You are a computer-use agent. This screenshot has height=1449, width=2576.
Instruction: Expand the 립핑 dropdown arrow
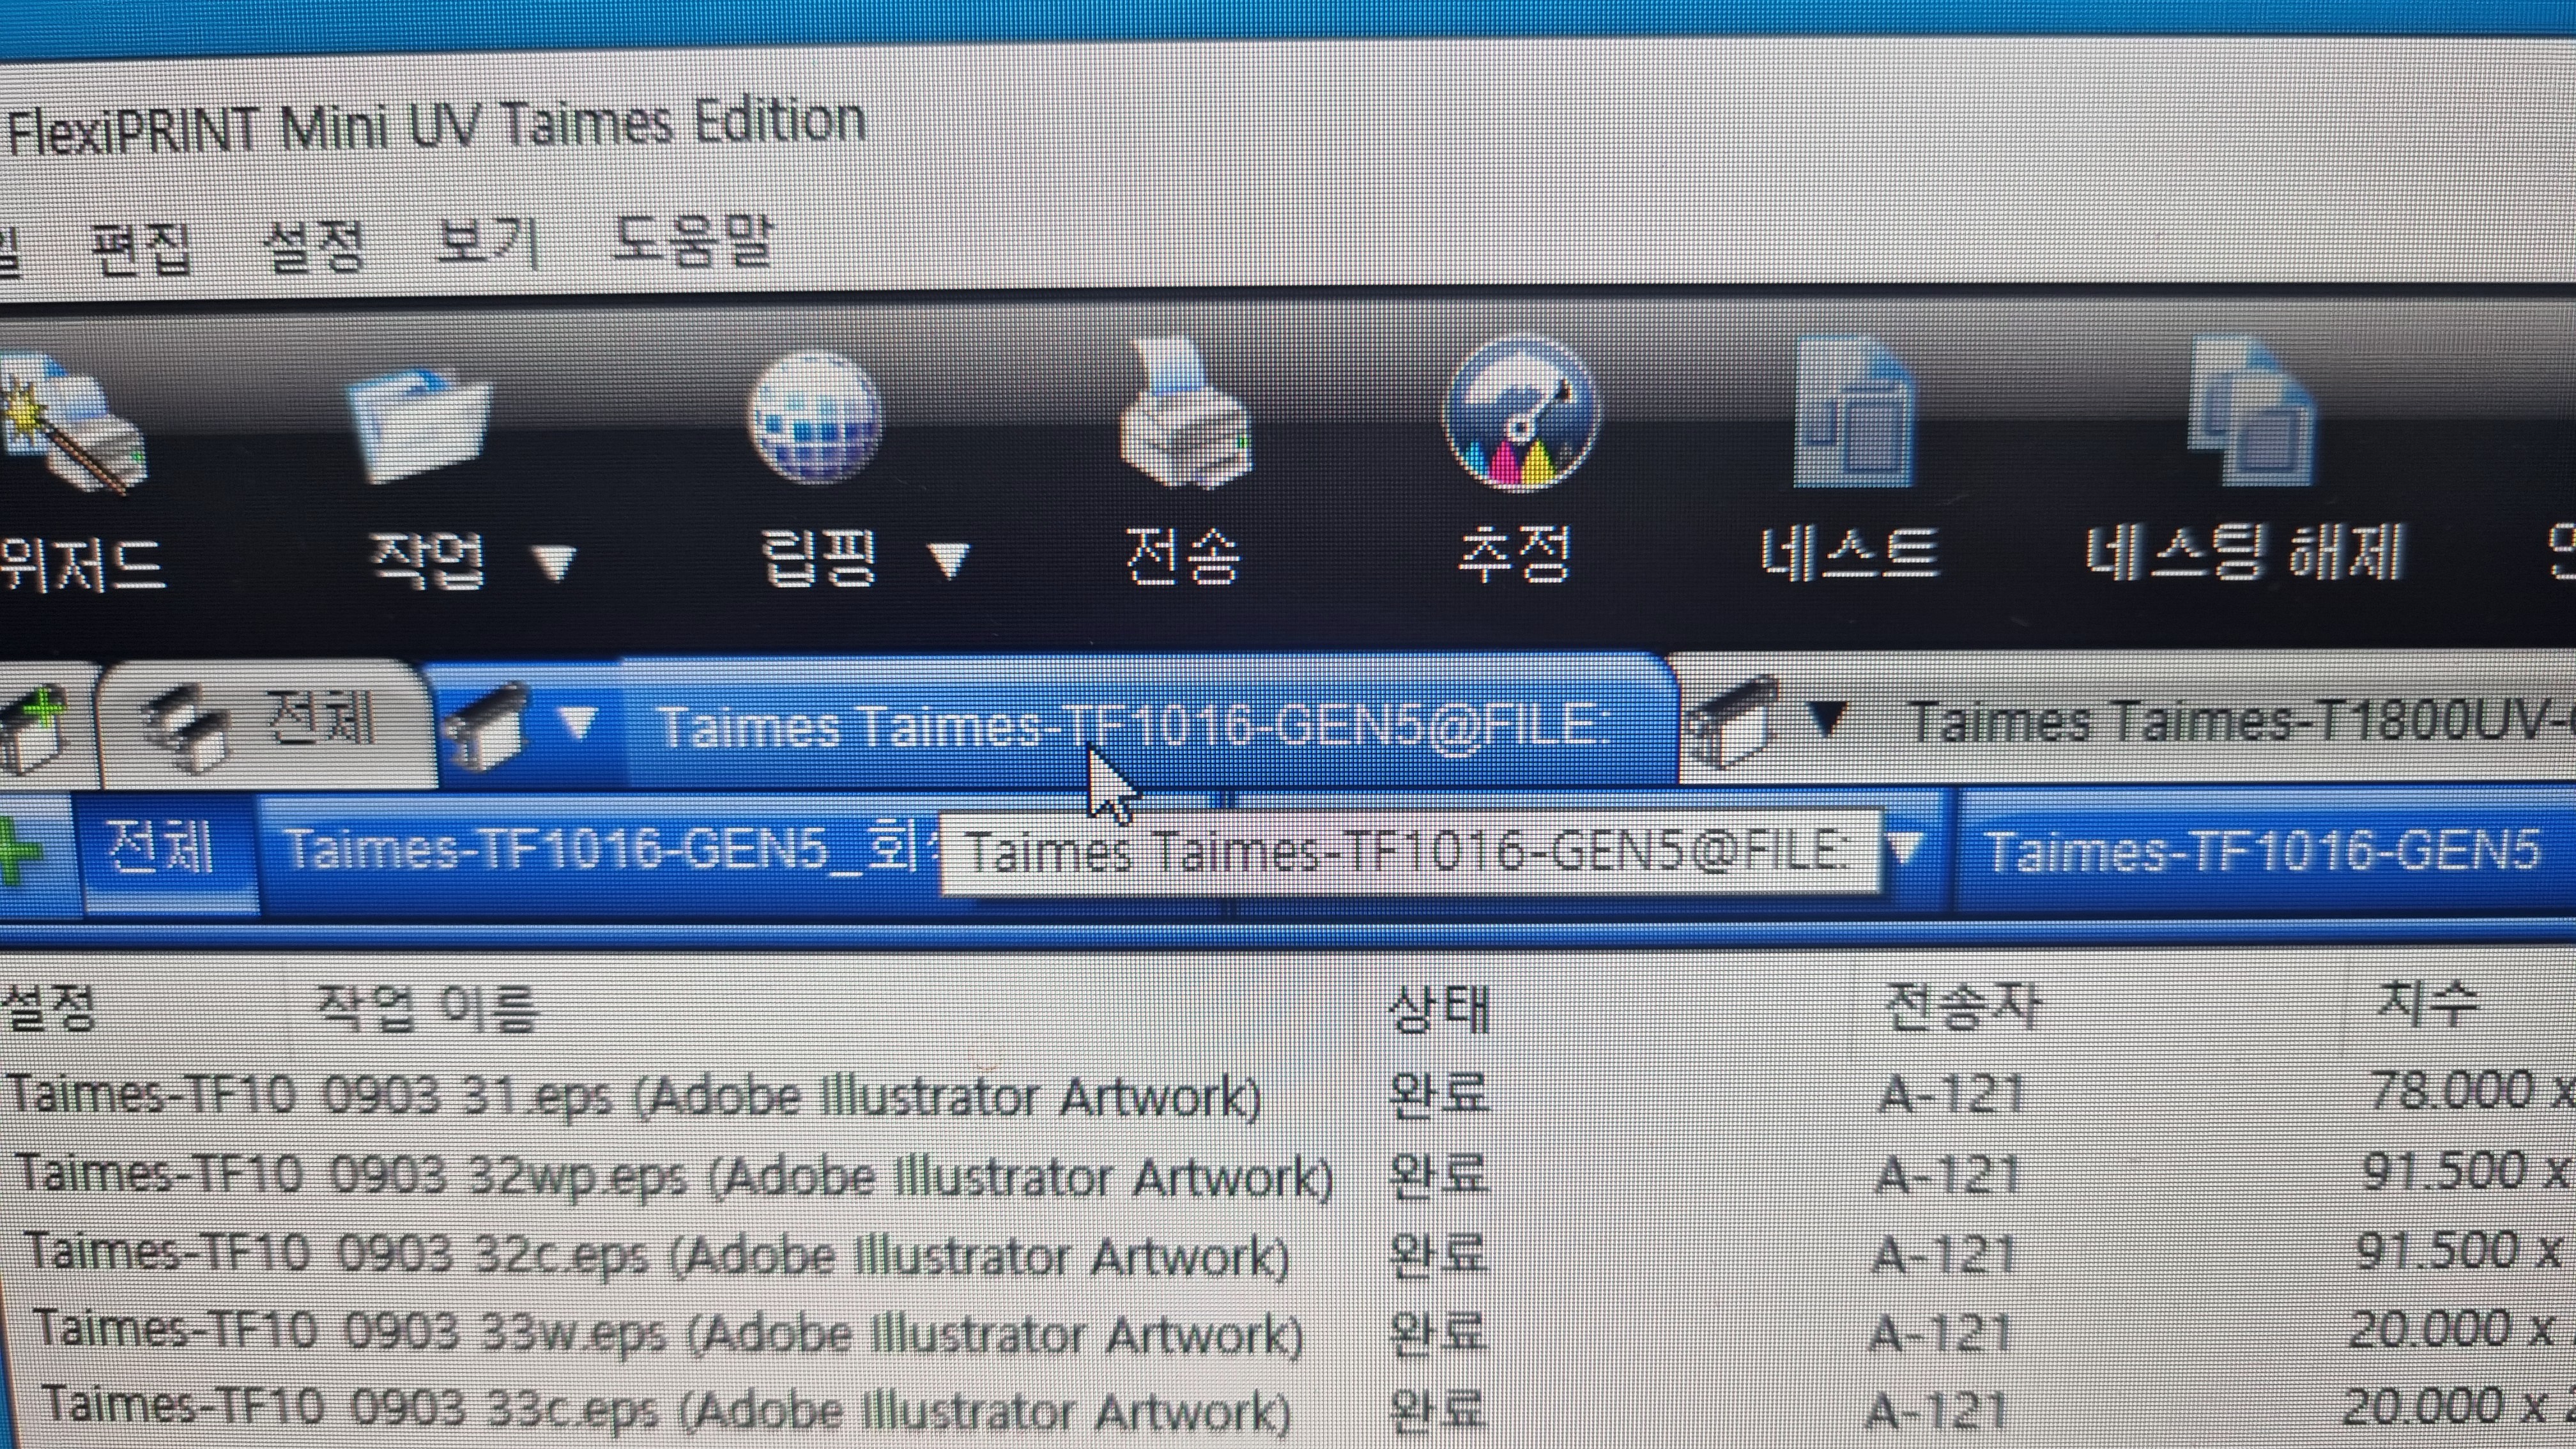pyautogui.click(x=948, y=560)
